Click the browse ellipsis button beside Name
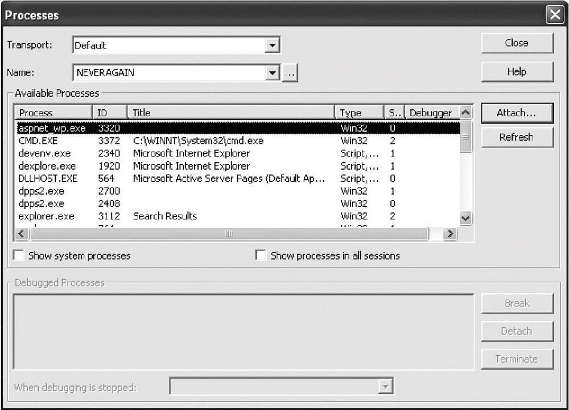 [x=290, y=73]
